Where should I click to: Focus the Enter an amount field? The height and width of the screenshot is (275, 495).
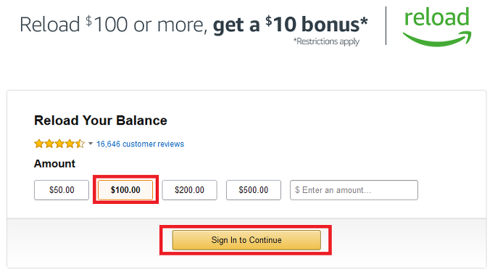354,190
